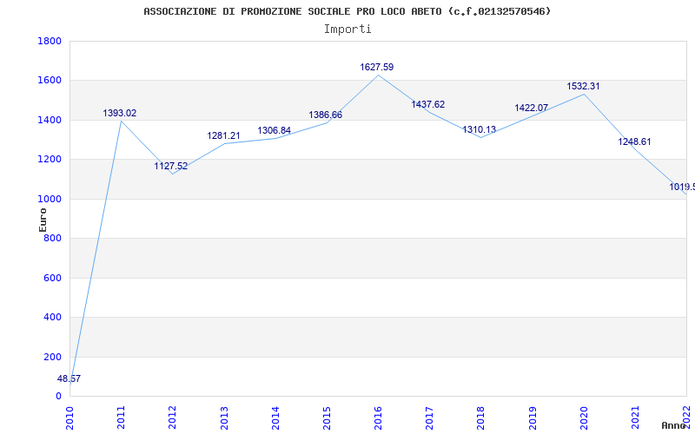This screenshot has height=434, width=695.
Task: Select the 1386.66 data label
Action: (x=325, y=115)
